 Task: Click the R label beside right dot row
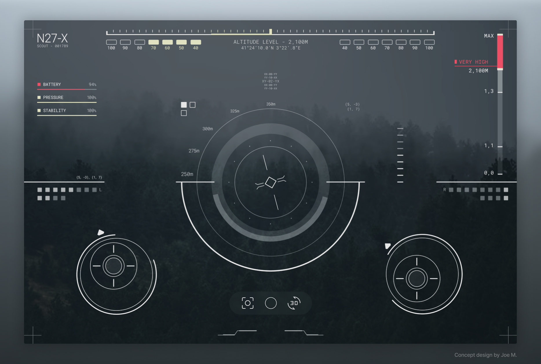pos(445,190)
